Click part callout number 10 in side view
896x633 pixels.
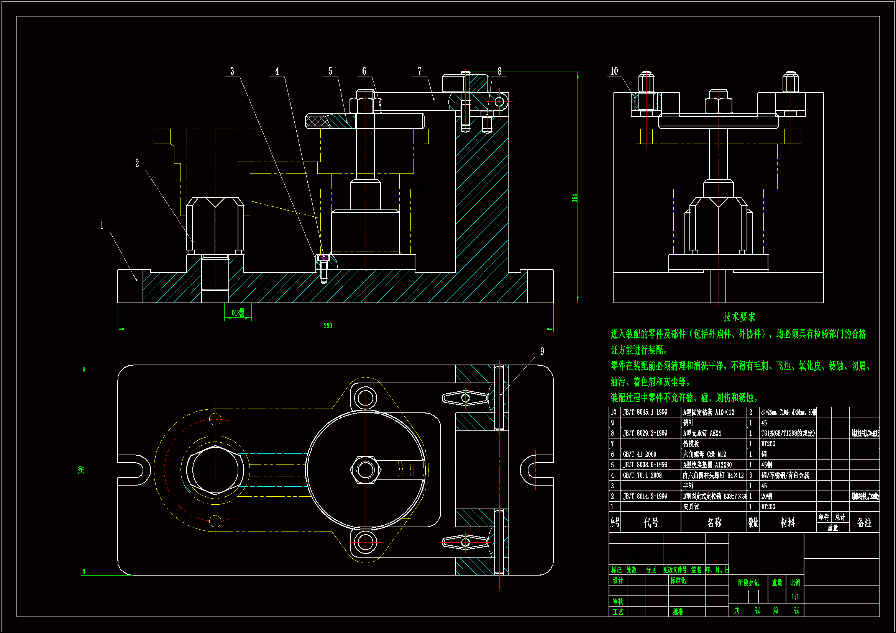(614, 71)
